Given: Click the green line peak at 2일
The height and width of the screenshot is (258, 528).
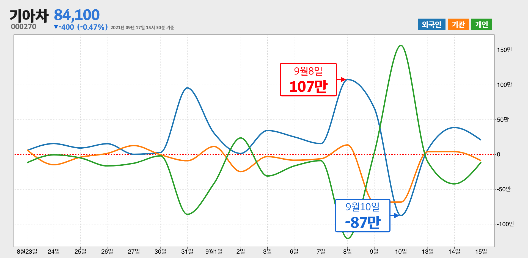Looking at the screenshot, I should pyautogui.click(x=241, y=138).
